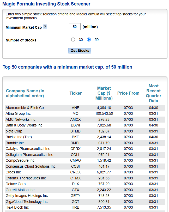Click the Price From column header
This screenshot has width=169, height=212.
pyautogui.click(x=128, y=93)
